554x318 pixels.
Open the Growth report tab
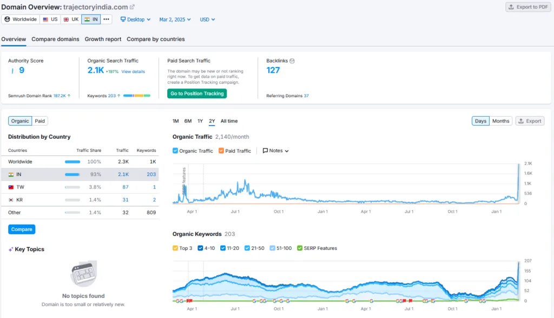(x=103, y=39)
